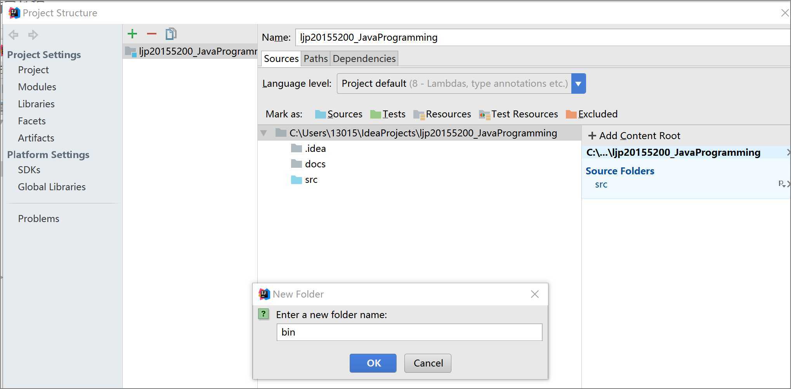This screenshot has height=389, width=791.
Task: Remove the content root entry
Action: point(788,152)
